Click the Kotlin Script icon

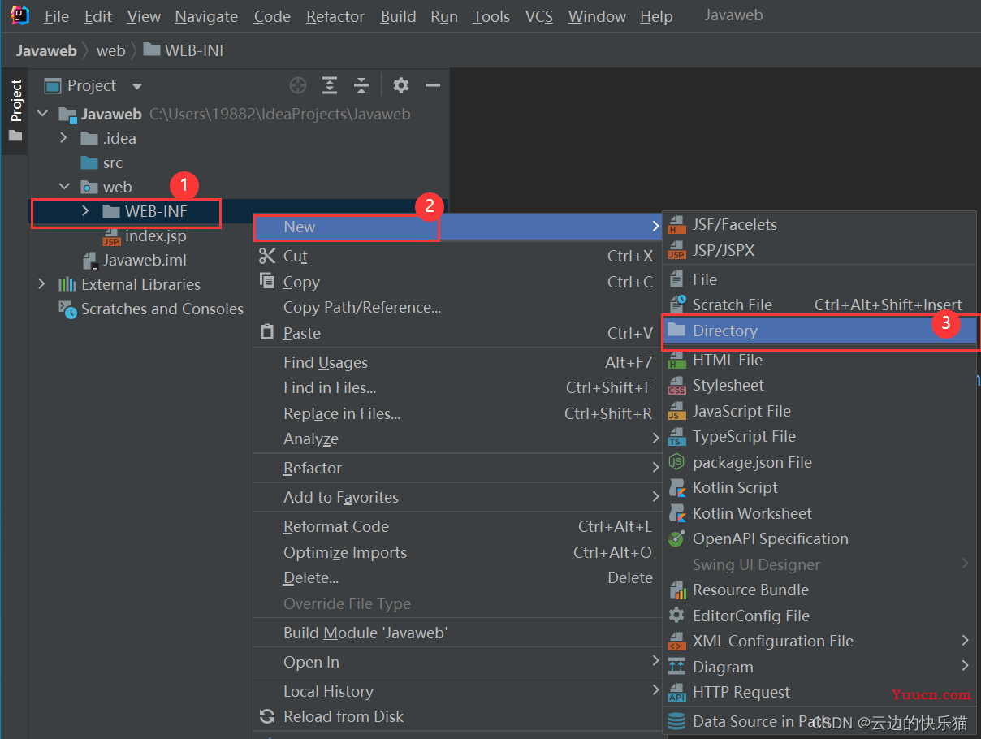676,488
